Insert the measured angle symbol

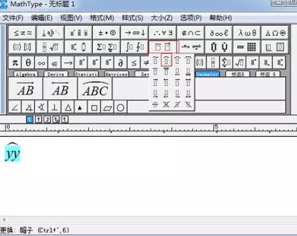click(x=29, y=107)
